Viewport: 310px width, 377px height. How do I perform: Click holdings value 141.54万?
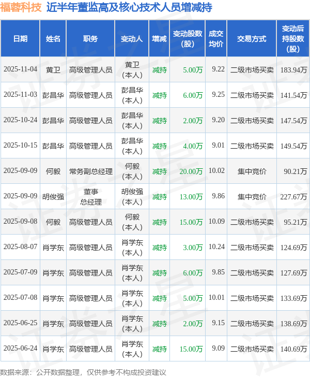pos(293,95)
